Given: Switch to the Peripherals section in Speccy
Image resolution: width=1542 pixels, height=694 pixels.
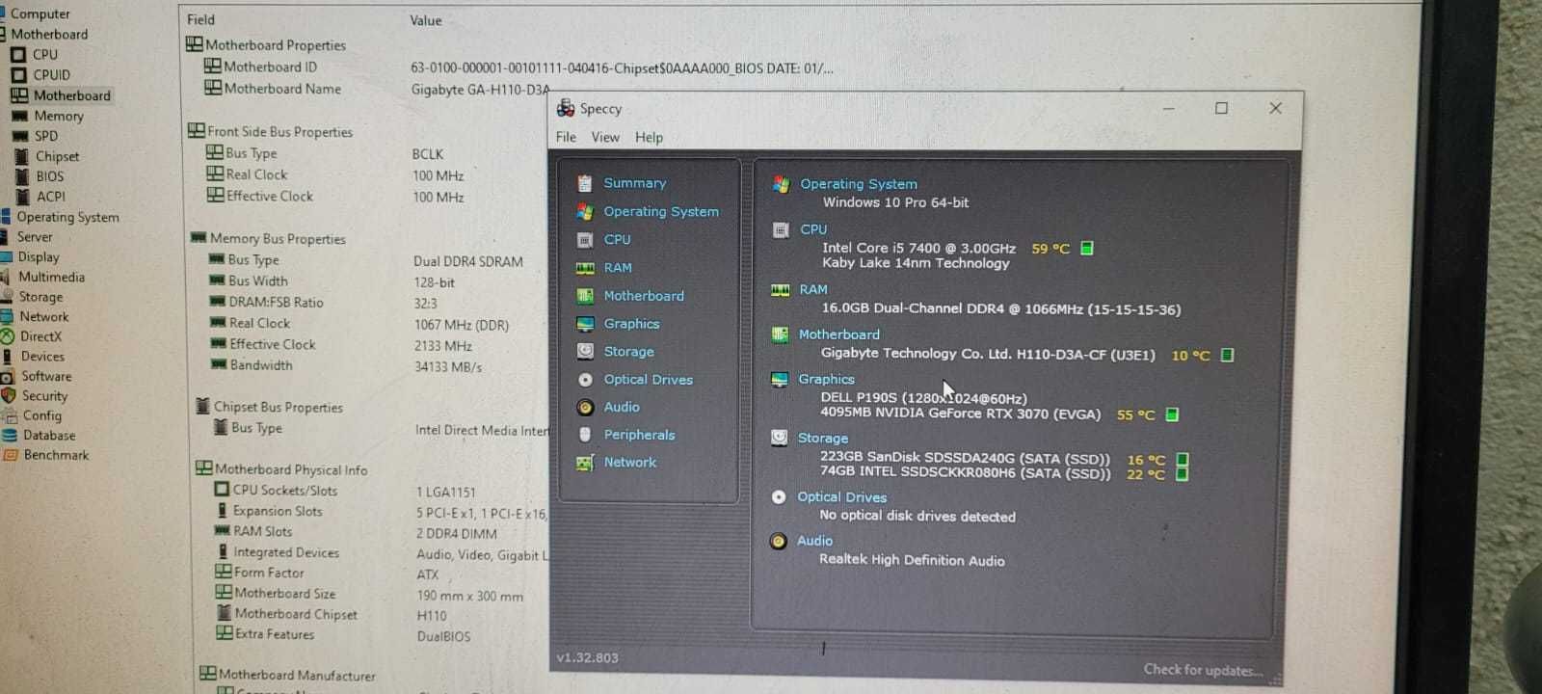Looking at the screenshot, I should 639,435.
